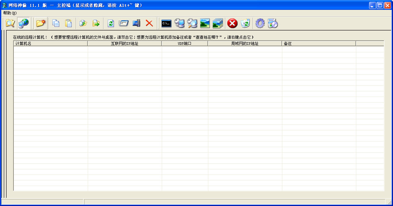
Task: Select the network computers globe icon
Action: 24,23
